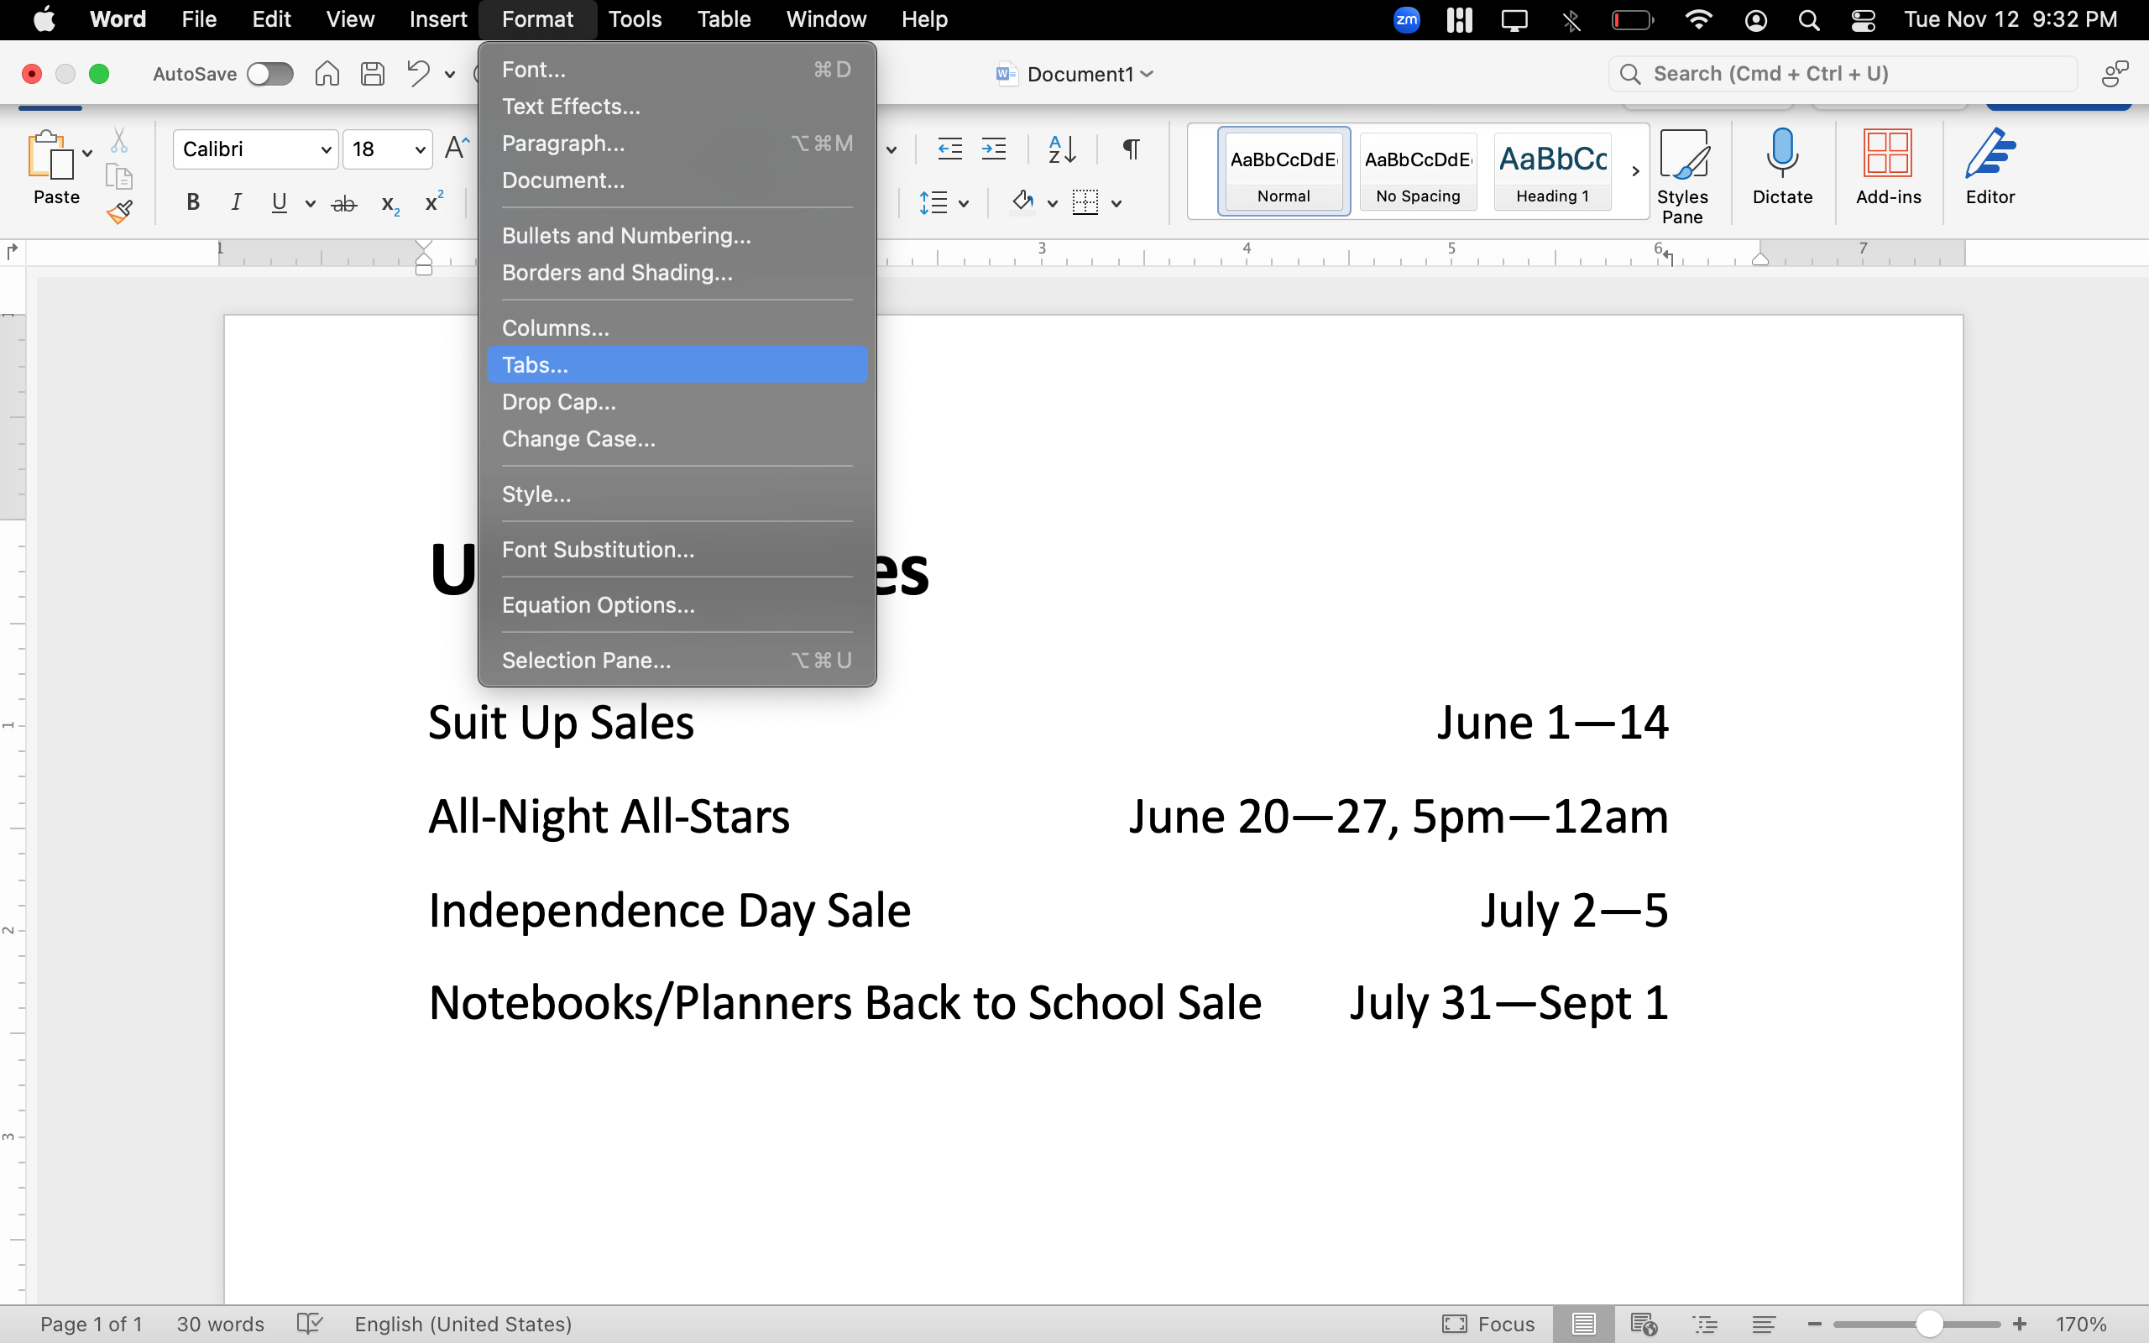
Task: Choose Font... from the Format menu
Action: tap(677, 70)
